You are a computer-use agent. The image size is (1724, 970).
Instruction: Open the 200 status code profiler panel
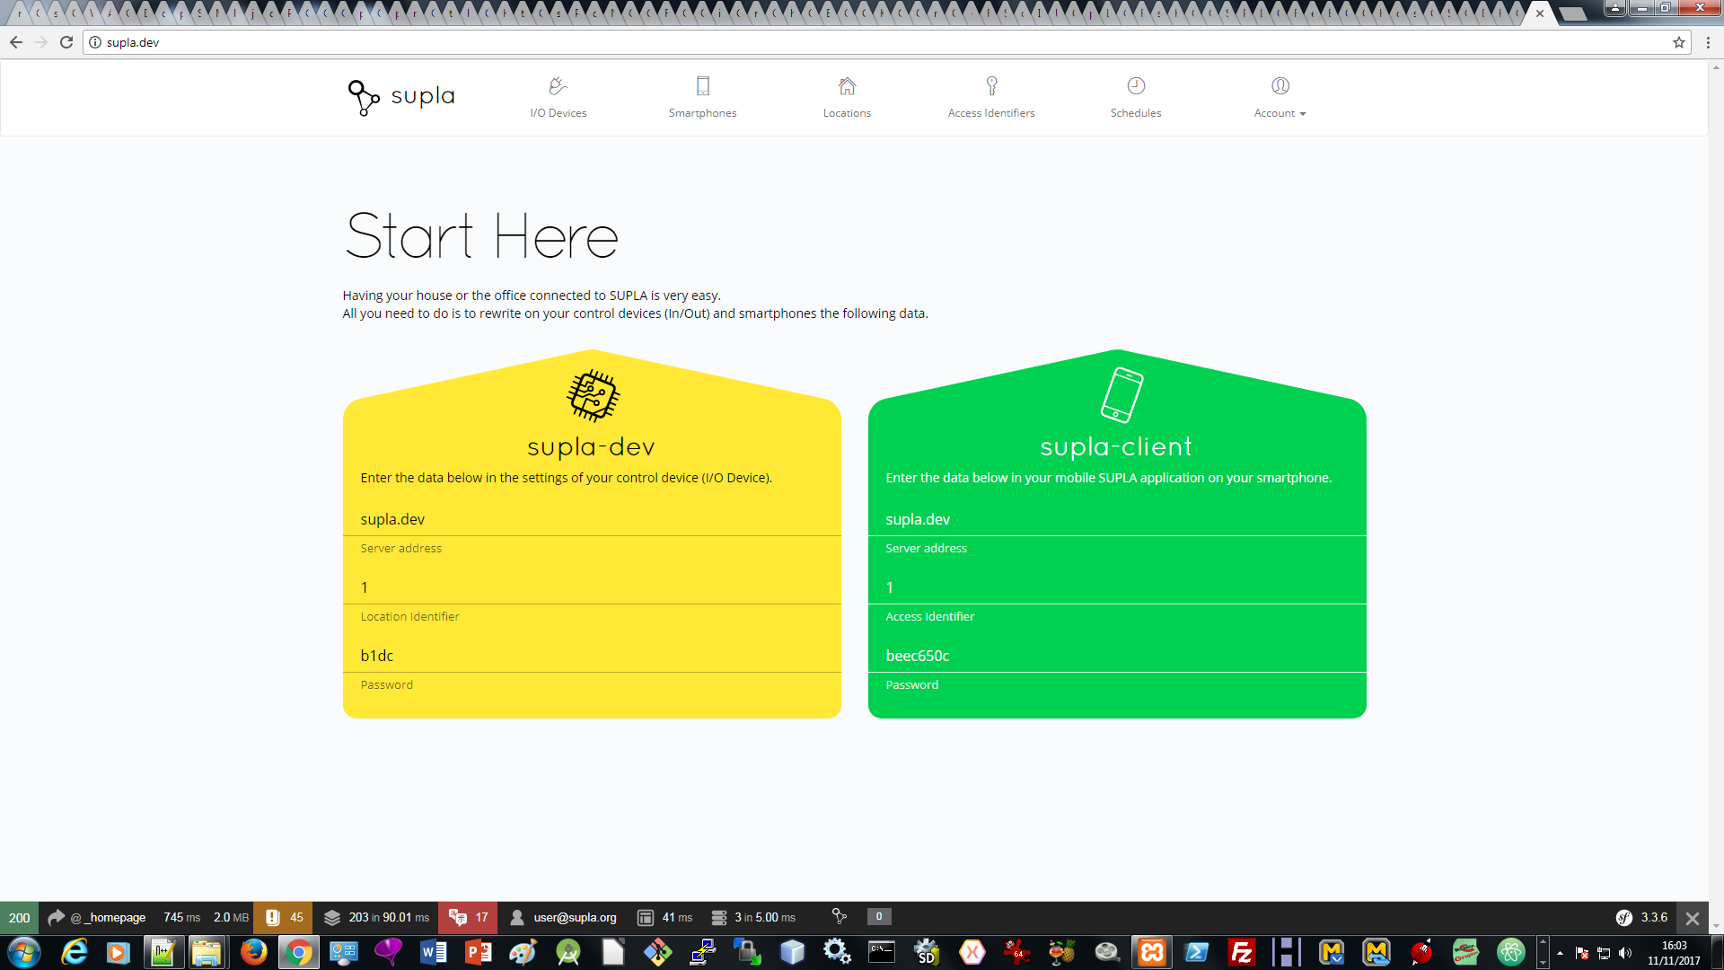click(19, 917)
